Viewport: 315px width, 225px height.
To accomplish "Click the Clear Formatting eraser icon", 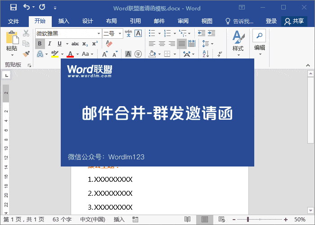I will pos(109,44).
